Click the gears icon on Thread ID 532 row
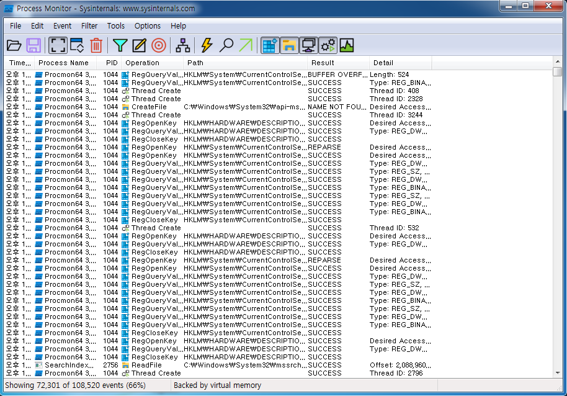 (x=125, y=228)
